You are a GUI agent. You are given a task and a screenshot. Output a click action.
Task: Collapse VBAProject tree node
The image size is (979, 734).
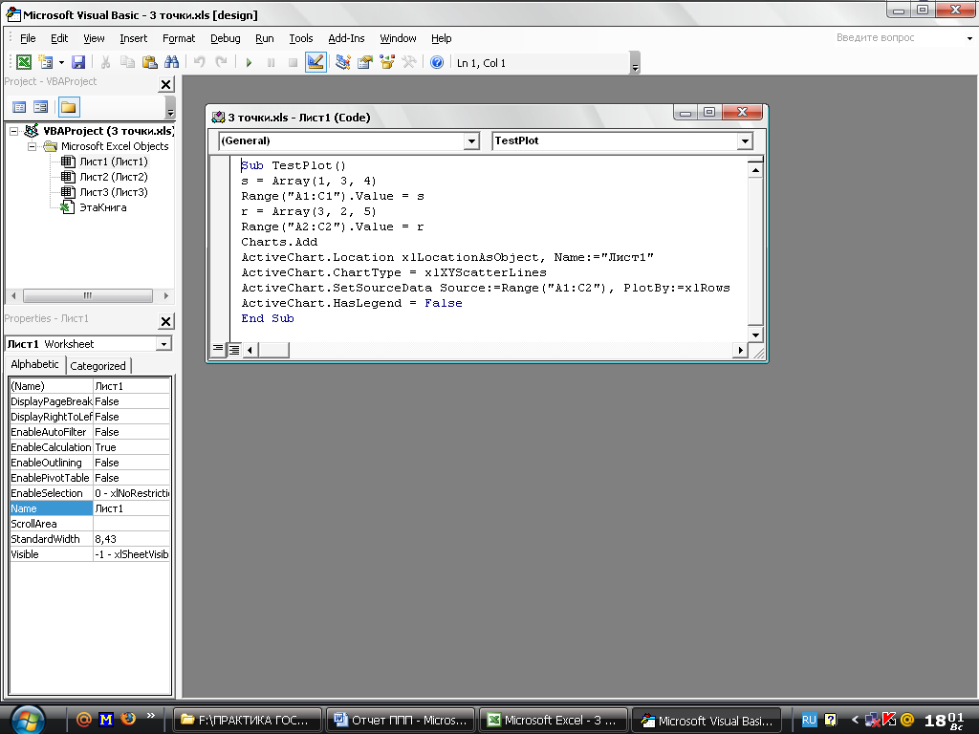tap(13, 131)
